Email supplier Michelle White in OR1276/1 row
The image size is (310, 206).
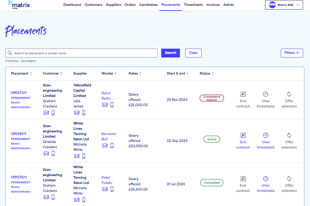click(77, 200)
